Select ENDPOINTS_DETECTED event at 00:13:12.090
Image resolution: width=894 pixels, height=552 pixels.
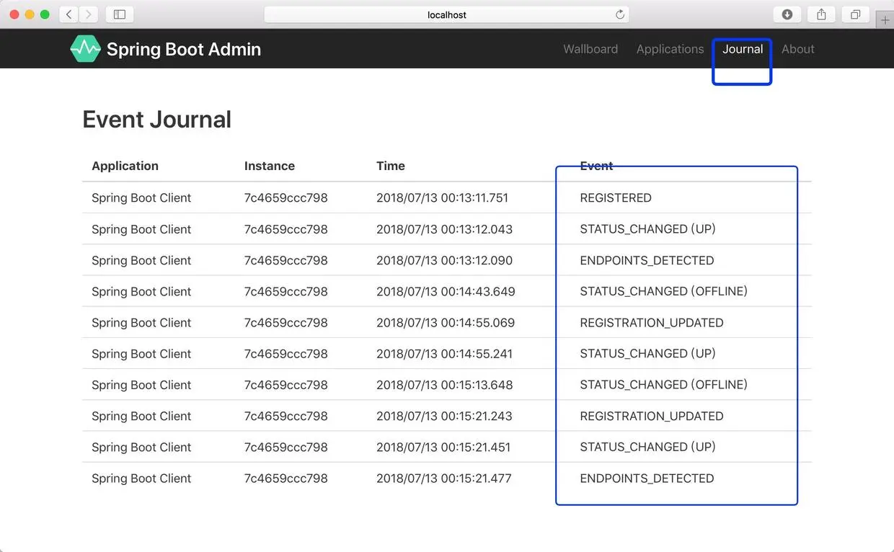coord(446,260)
